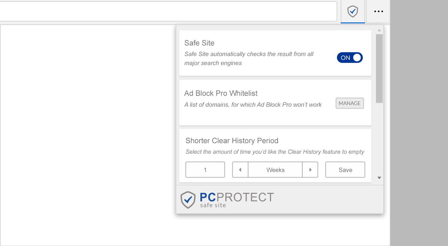Click the shield logo in popup footer
Viewport: 448px width, 246px height.
point(188,200)
